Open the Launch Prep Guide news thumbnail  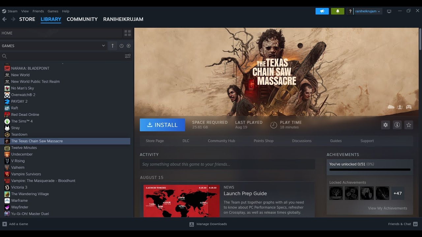(x=181, y=201)
